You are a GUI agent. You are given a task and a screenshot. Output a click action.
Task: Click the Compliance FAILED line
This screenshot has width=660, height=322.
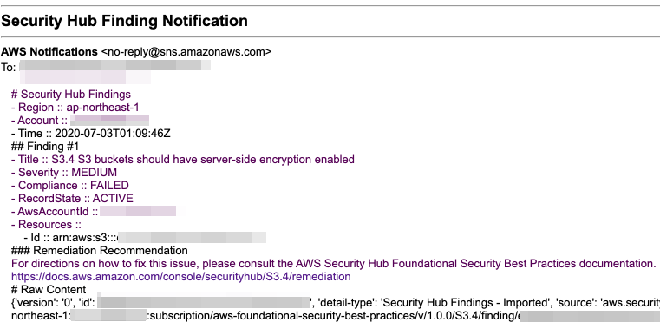tap(70, 186)
